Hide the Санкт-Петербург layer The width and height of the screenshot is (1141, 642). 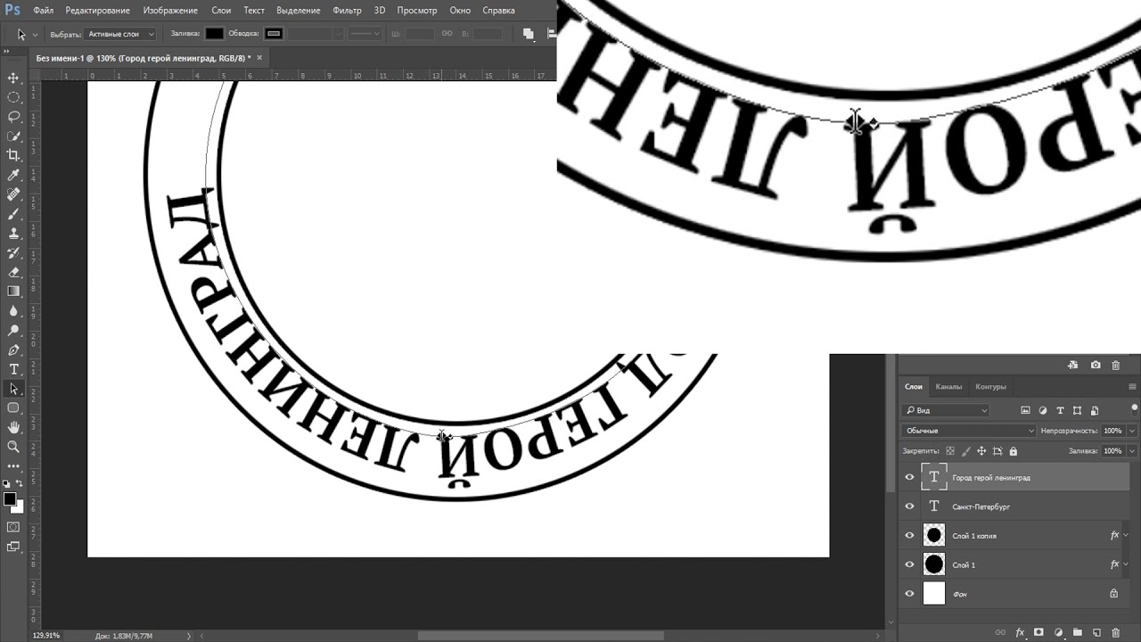pos(909,506)
